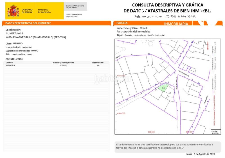Select the 'Año construcción:' label

[x=15, y=54]
